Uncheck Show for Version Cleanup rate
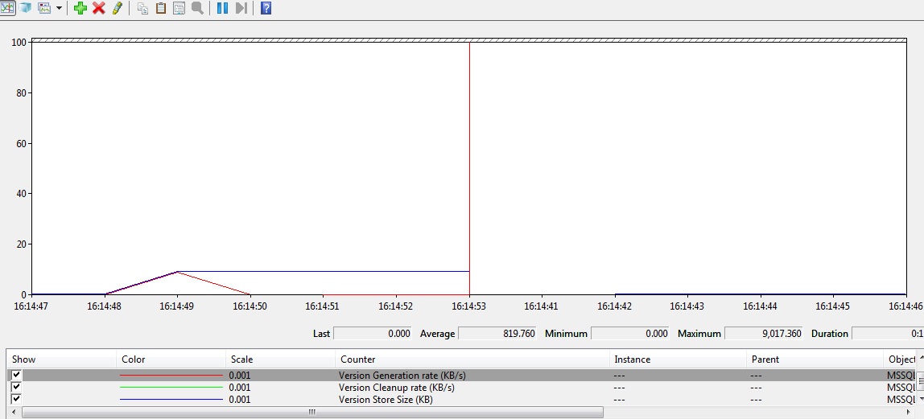924x419 pixels. pyautogui.click(x=16, y=387)
